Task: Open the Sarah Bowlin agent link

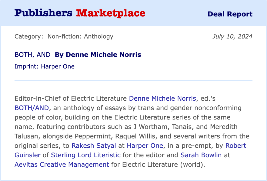Action: (x=201, y=155)
